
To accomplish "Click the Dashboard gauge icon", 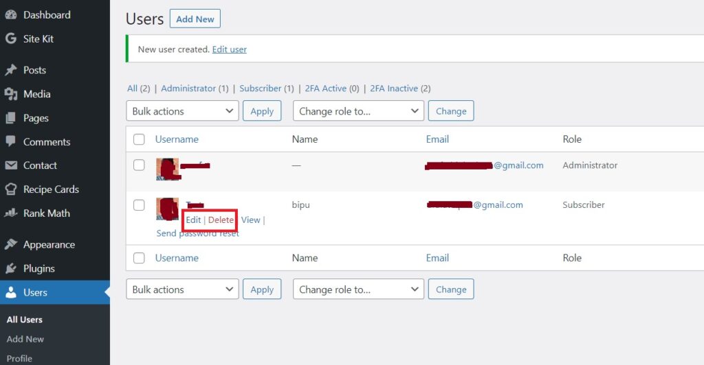I will [11, 15].
